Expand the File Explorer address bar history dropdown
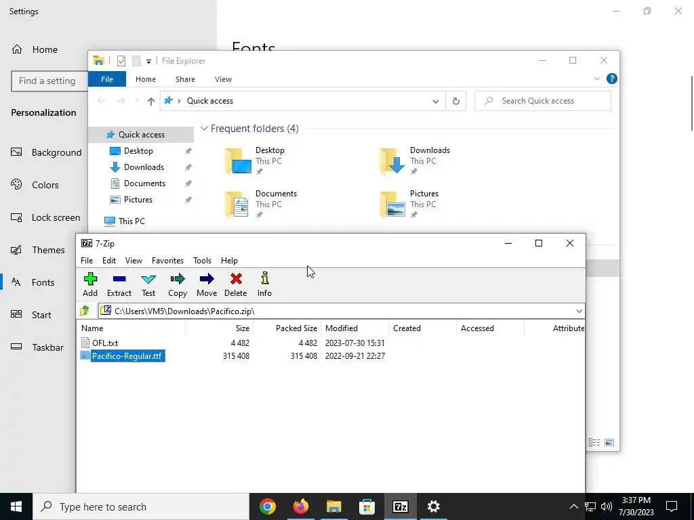The width and height of the screenshot is (694, 520). point(436,102)
